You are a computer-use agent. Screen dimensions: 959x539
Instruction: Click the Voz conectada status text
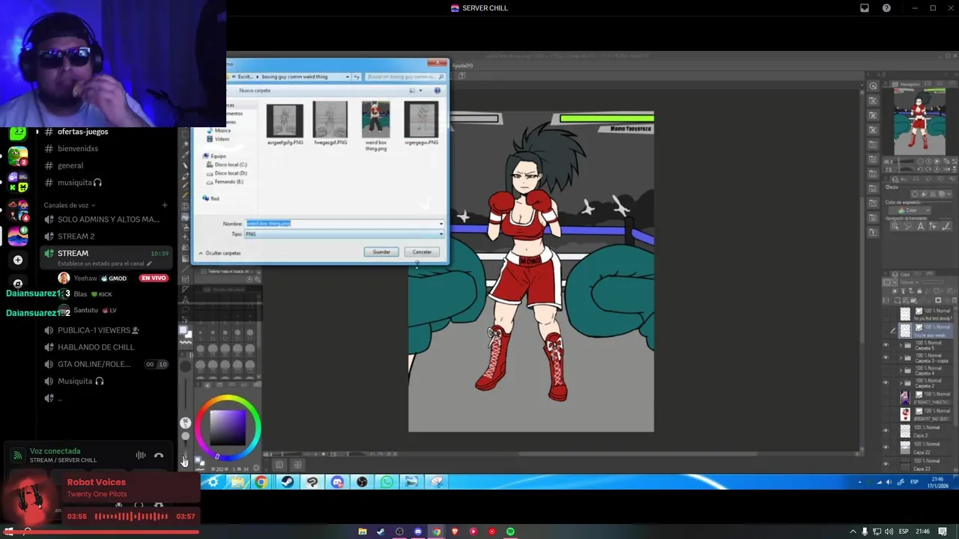[55, 451]
